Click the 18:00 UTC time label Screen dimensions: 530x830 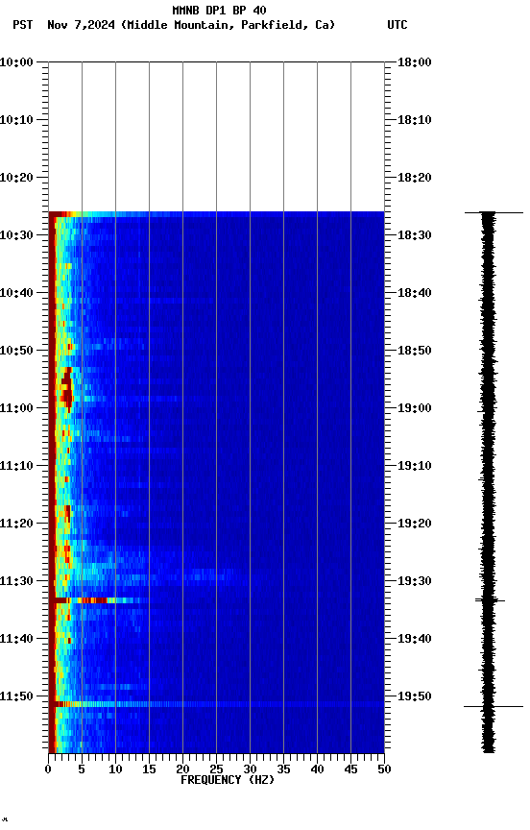pyautogui.click(x=415, y=62)
